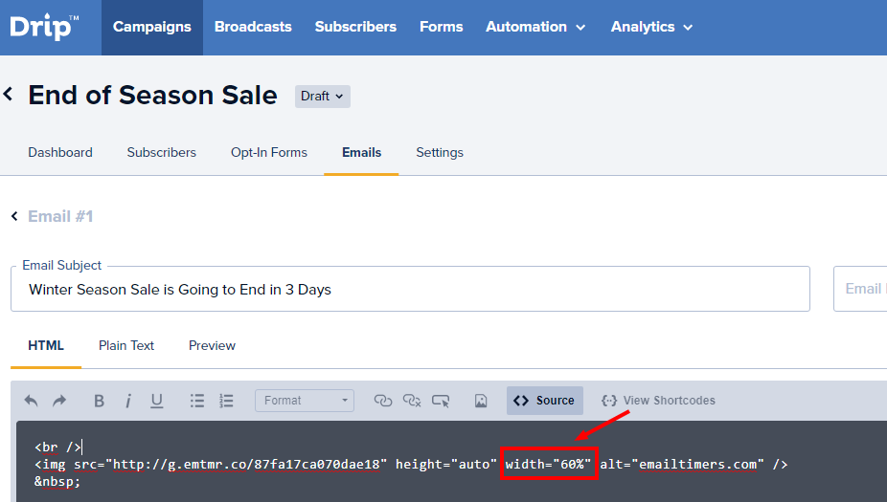Insert a numbered list
Viewport: 887px width, 502px height.
[x=226, y=401]
